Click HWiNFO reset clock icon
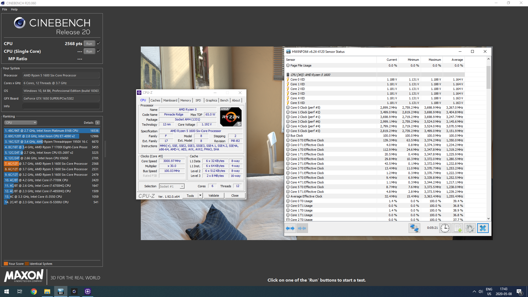 (x=445, y=228)
